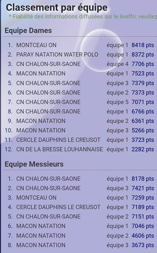The width and height of the screenshot is (157, 253).
Task: Select the Messieurs MONTCEAU ON with 7259 pts
Action: tap(36, 198)
